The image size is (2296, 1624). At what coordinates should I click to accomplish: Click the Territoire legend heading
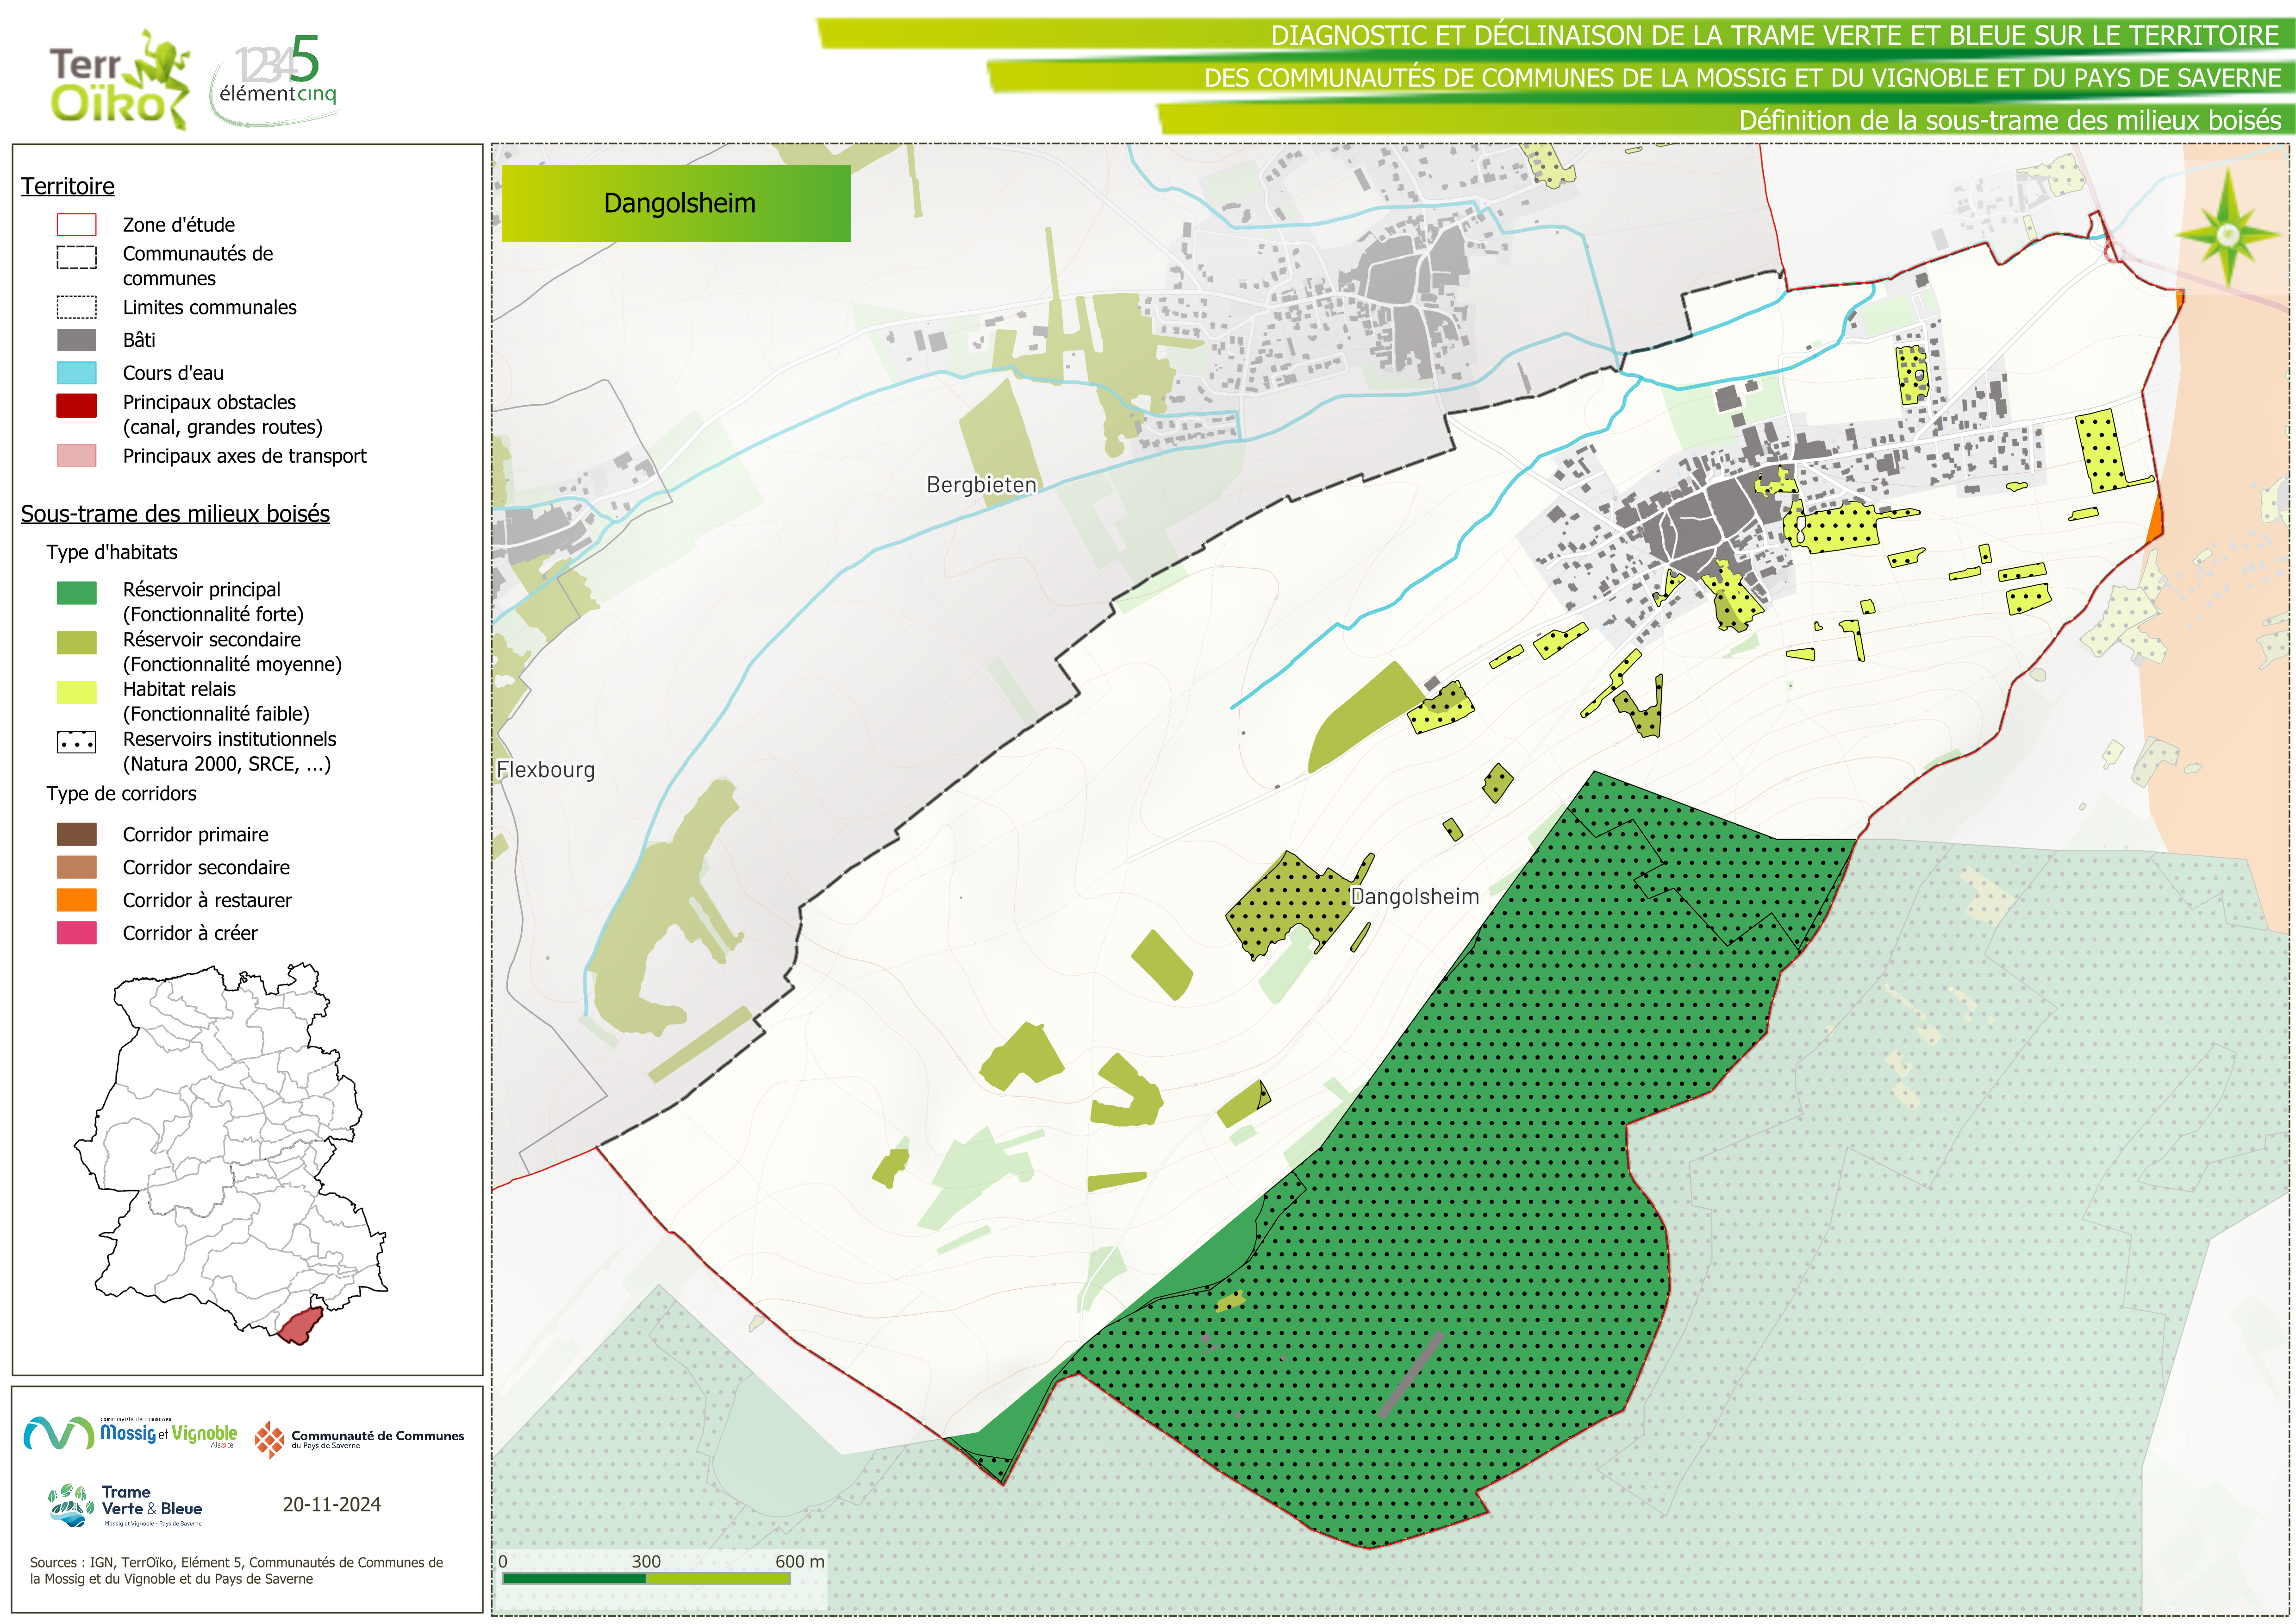pos(68,186)
